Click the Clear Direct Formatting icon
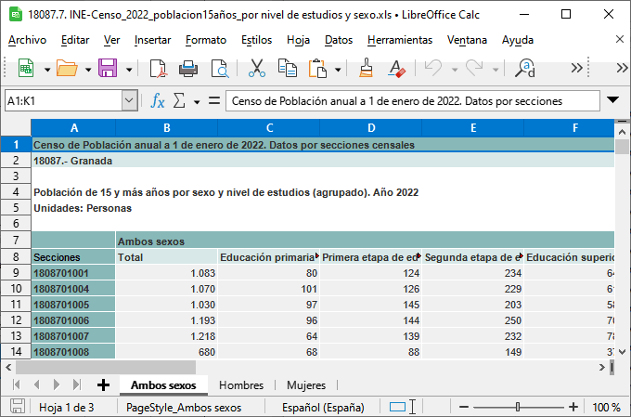631x417 pixels. click(x=397, y=68)
